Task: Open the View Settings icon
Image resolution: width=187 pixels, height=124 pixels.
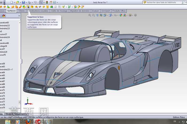Action: [130, 15]
